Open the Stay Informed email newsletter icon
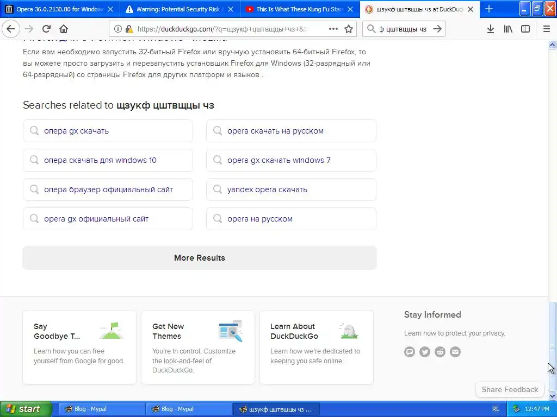 coord(455,352)
